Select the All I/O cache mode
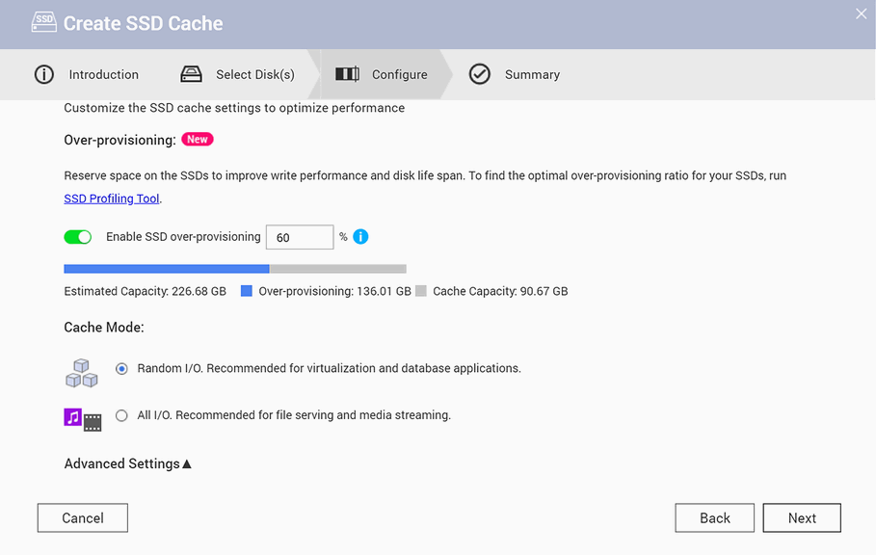The image size is (876, 555). 121,416
